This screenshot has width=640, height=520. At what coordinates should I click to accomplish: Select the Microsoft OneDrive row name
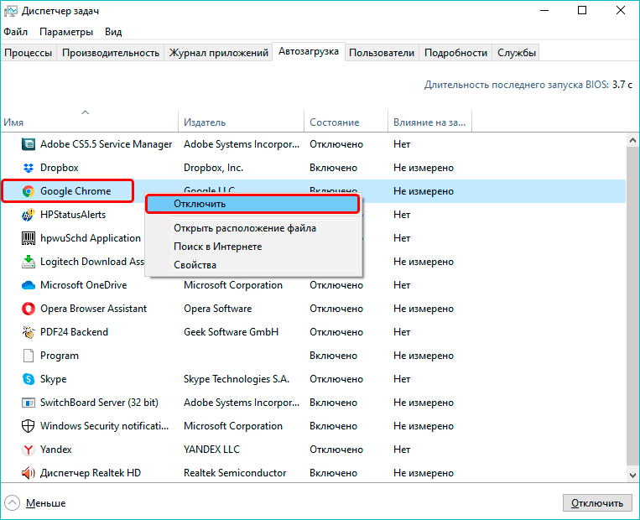point(84,285)
